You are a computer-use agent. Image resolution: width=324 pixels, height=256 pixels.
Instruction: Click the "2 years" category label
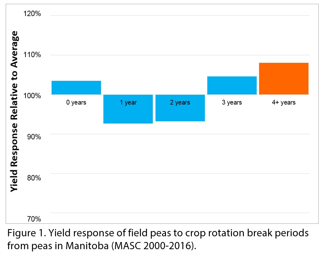[x=180, y=103]
